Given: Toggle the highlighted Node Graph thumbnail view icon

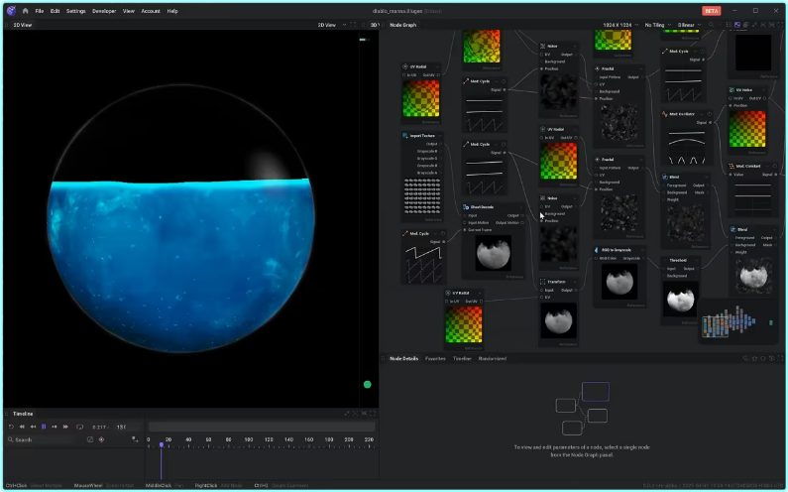Looking at the screenshot, I should pyautogui.click(x=737, y=25).
